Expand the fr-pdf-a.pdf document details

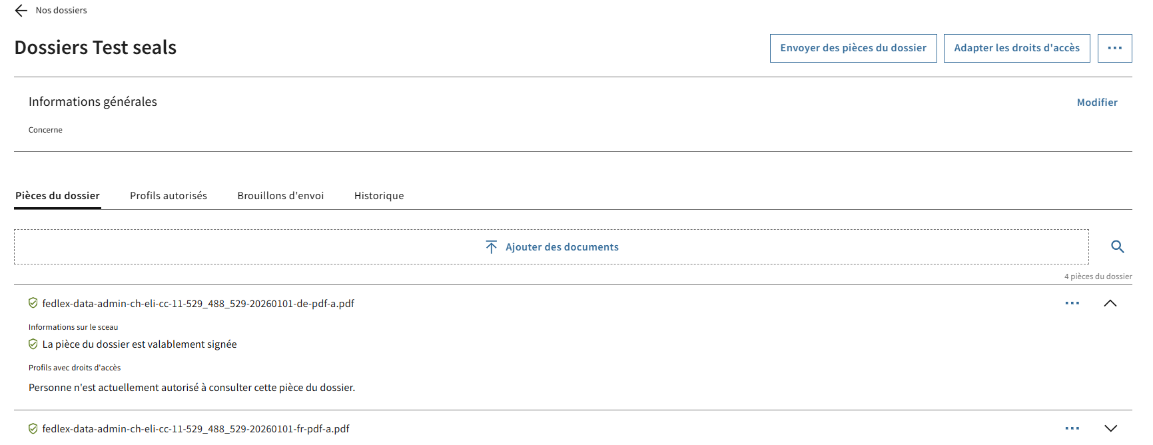1110,428
